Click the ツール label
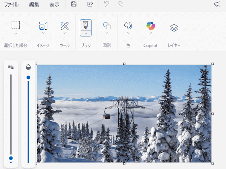The width and height of the screenshot is (226, 169). (65, 45)
